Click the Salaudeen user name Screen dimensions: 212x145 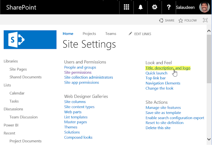click(185, 7)
